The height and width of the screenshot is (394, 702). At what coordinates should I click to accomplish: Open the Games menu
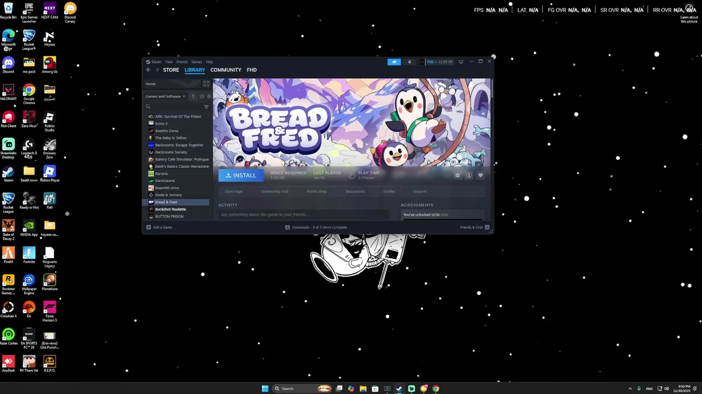[197, 62]
